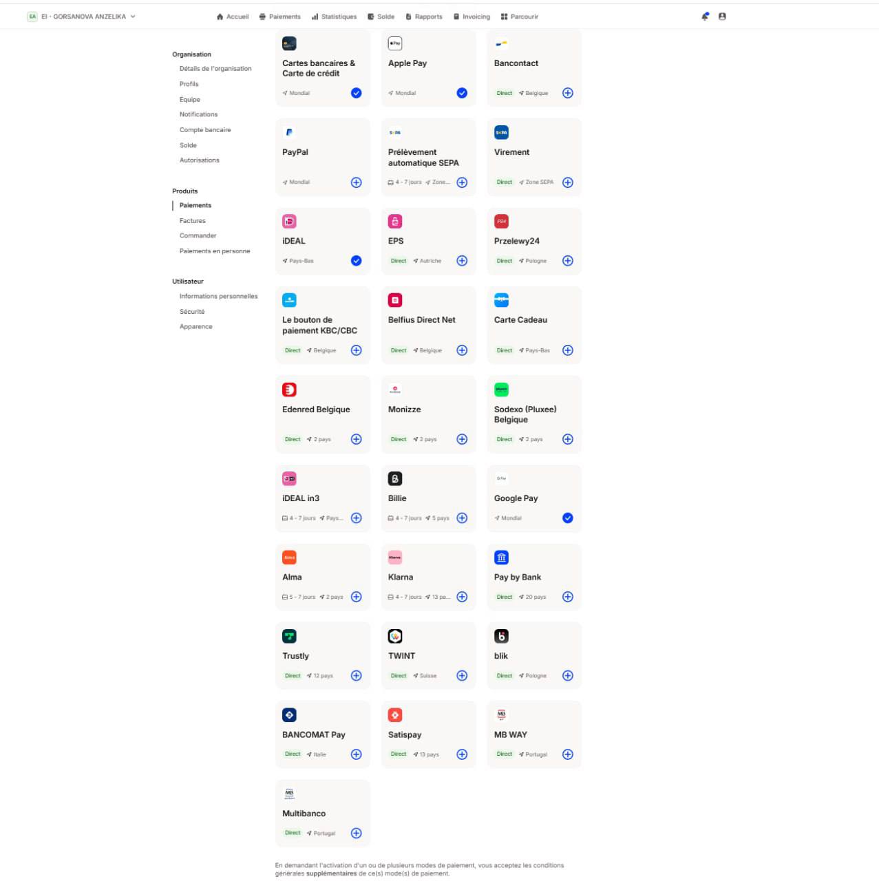Click the Bancontact logo icon
Viewport: 879px width, 881px height.
pyautogui.click(x=501, y=43)
